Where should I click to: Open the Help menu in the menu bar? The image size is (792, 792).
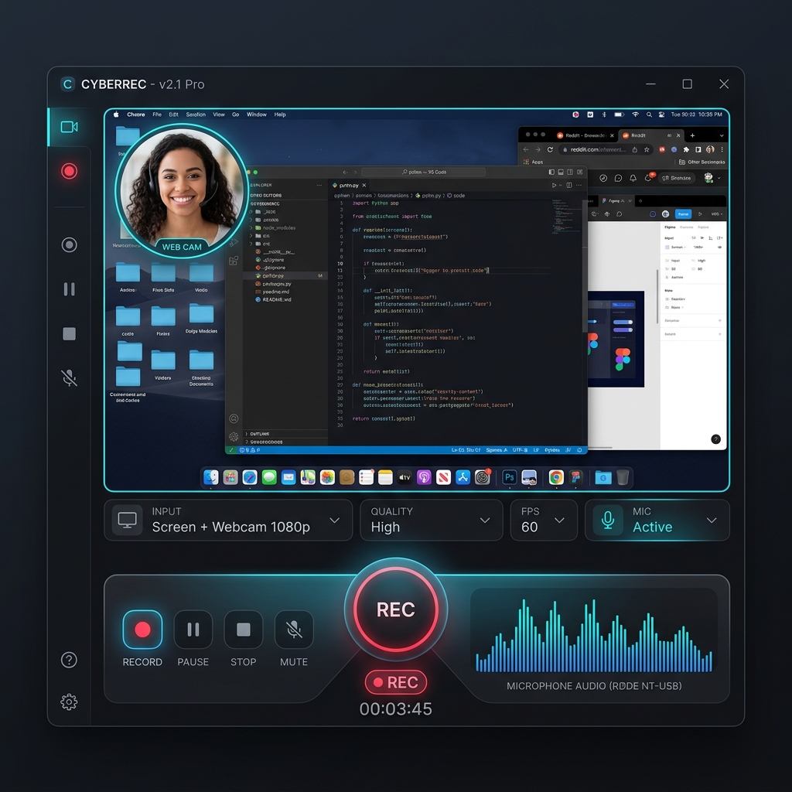pyautogui.click(x=280, y=114)
